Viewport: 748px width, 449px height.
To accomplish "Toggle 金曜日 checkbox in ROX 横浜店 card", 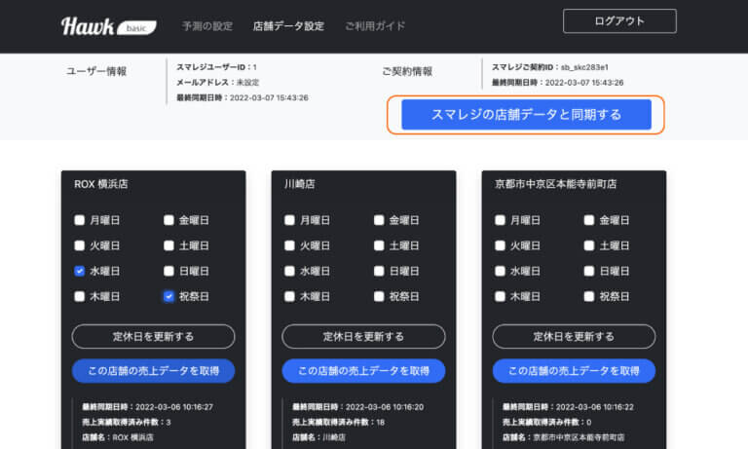I will pos(168,220).
